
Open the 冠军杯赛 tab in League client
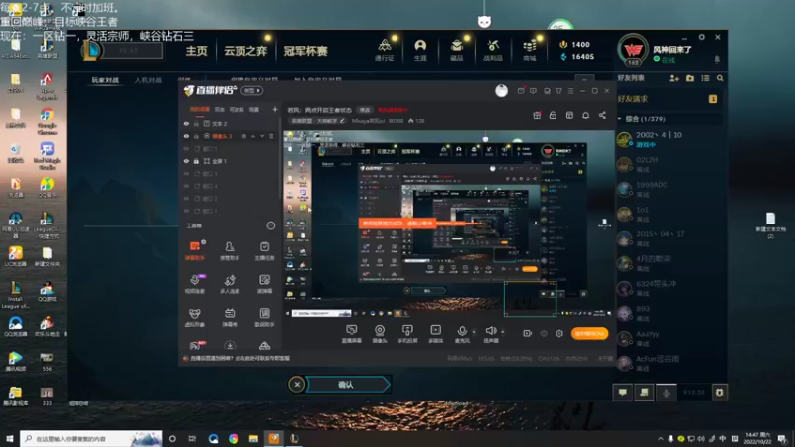point(305,51)
